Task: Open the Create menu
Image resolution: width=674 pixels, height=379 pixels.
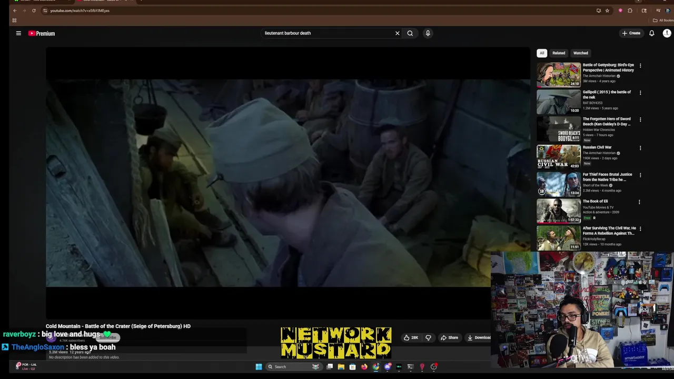Action: (x=631, y=33)
